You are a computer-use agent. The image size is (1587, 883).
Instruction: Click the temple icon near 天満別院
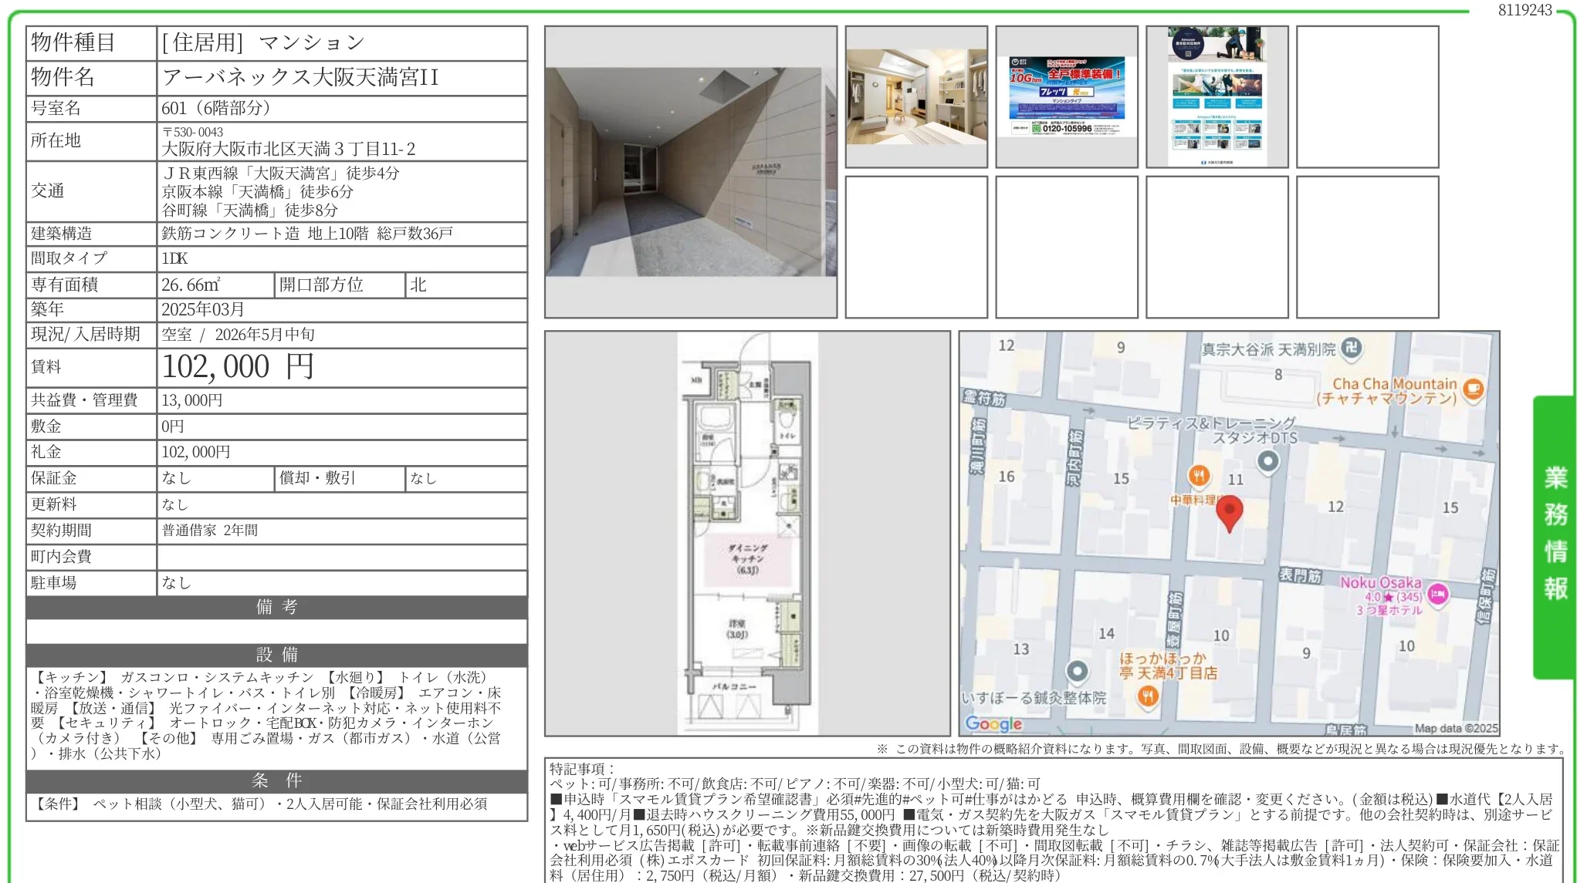tap(1350, 348)
